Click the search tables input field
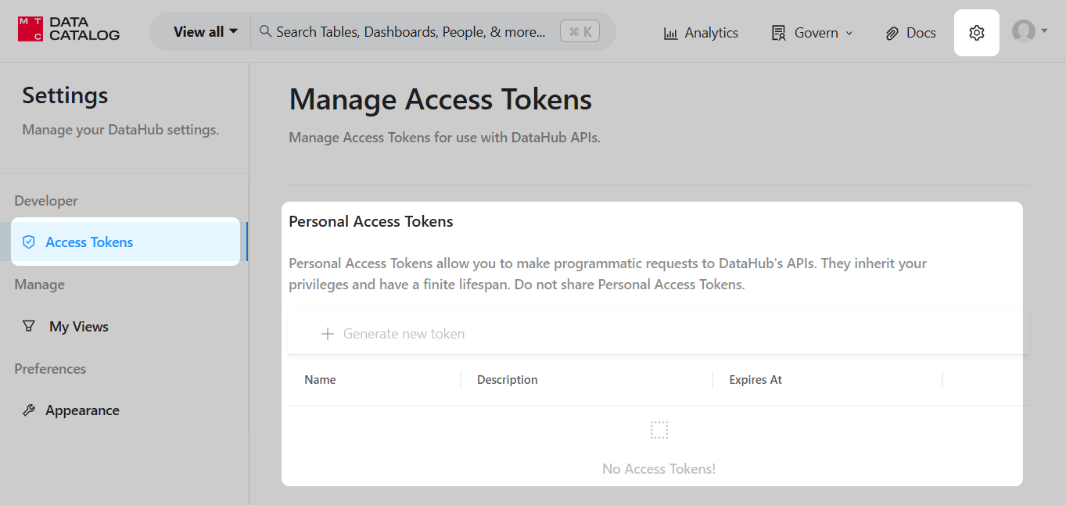 (x=411, y=32)
